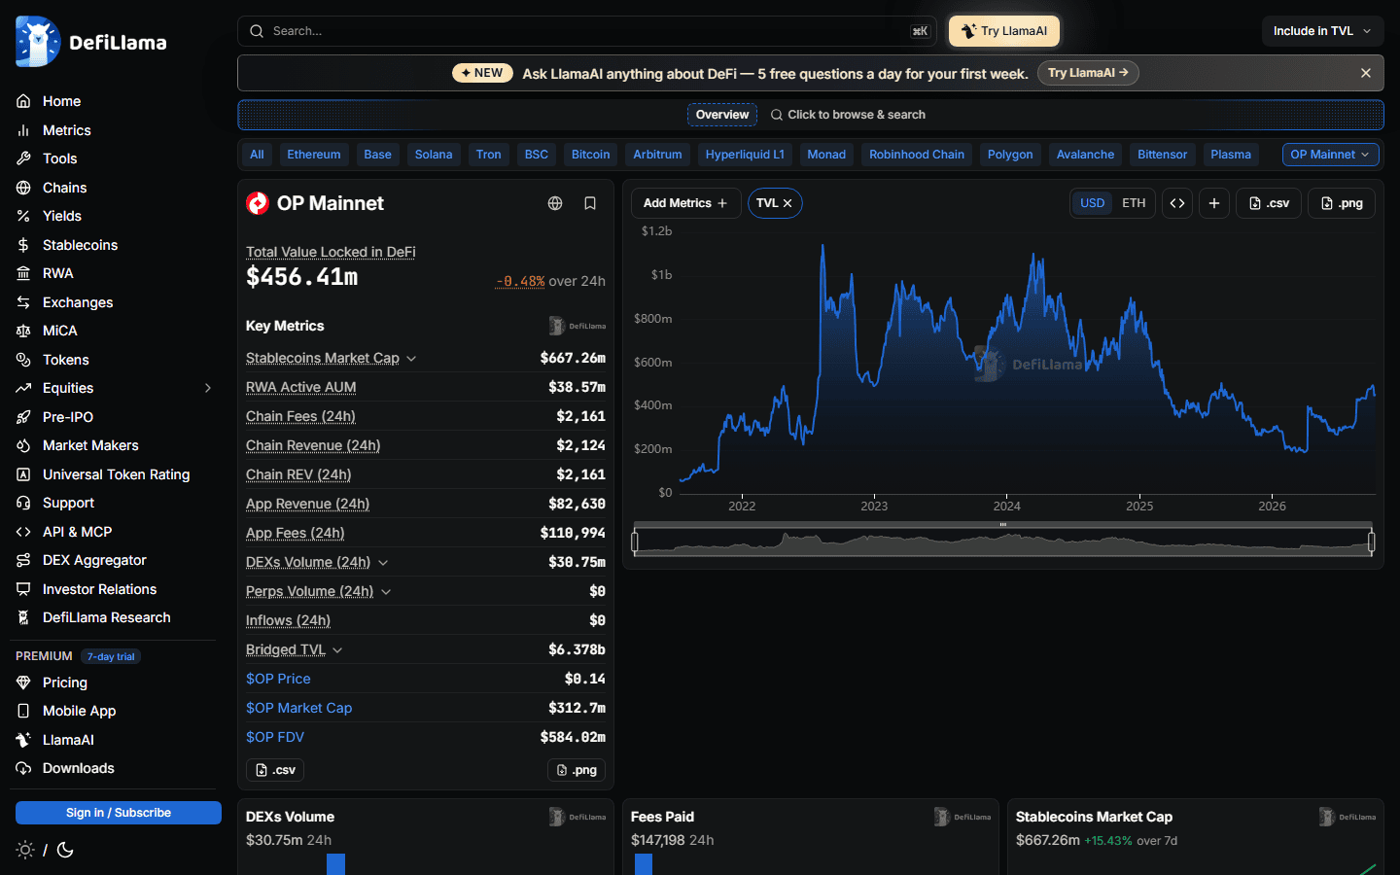Viewport: 1400px width, 875px height.
Task: Click the plus icon next to embed
Action: 1214,203
